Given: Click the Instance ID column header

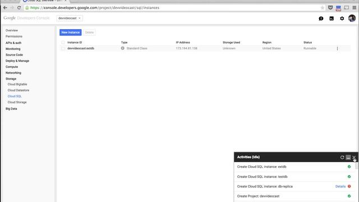Looking at the screenshot, I should tap(75, 43).
